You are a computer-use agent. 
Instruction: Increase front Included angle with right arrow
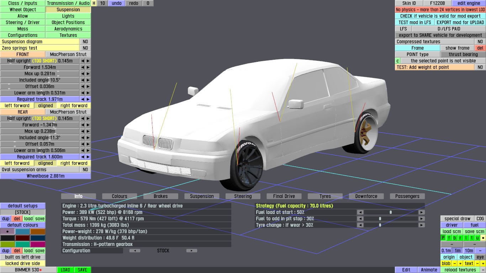[88, 80]
